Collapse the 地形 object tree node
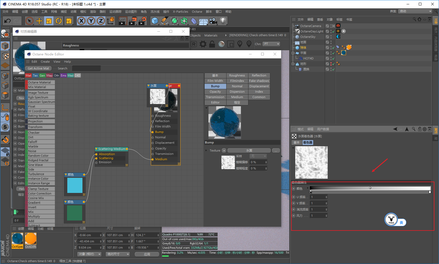 pyautogui.click(x=293, y=64)
